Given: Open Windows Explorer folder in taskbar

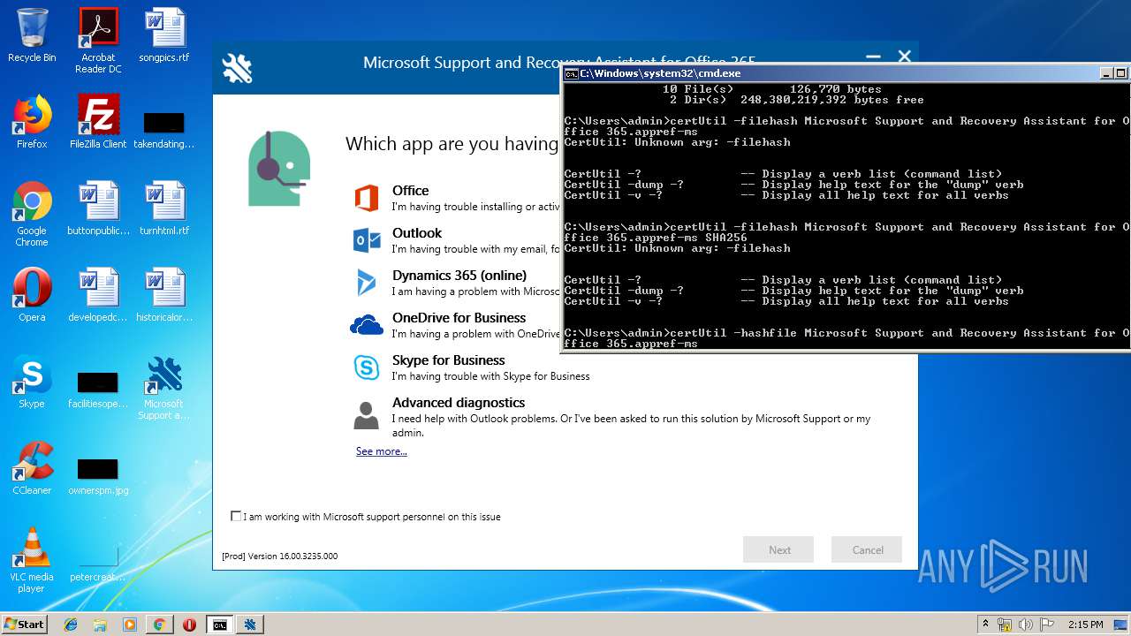Looking at the screenshot, I should 100,625.
